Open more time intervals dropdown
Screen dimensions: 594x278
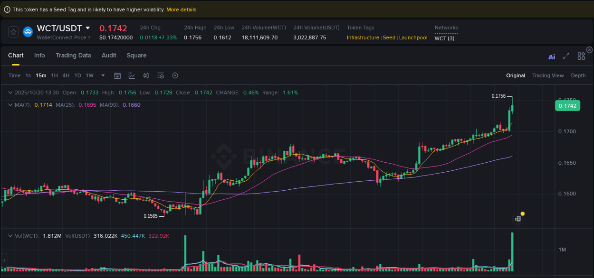tap(103, 75)
